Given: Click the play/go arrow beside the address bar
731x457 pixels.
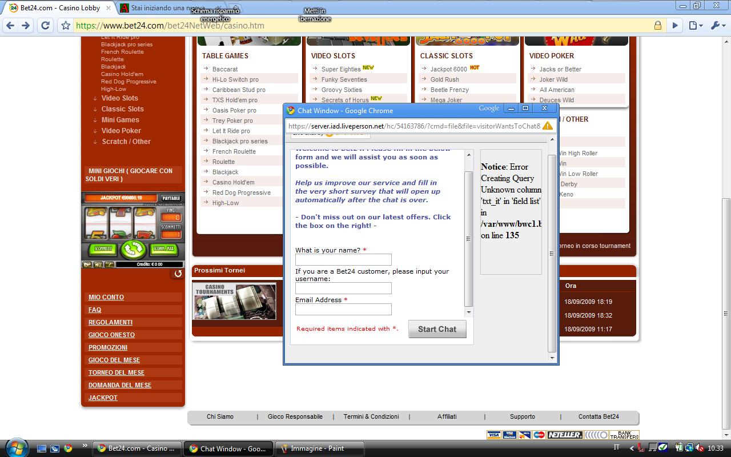Looking at the screenshot, I should point(675,26).
